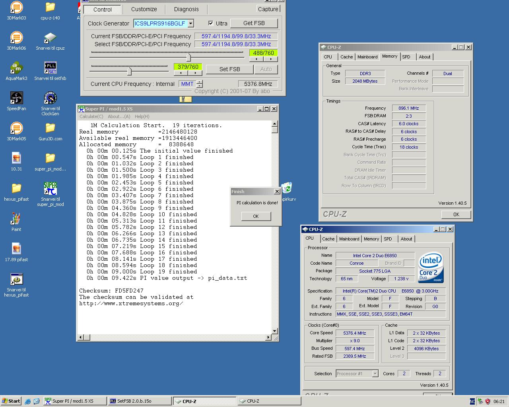Click right arrow under 379/760 value
Image resolution: width=509 pixels, height=407 pixels.
tap(195, 73)
